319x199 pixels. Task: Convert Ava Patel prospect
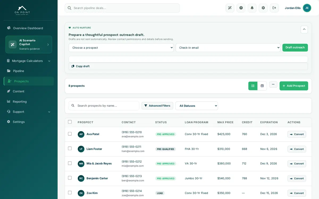pos(297,134)
